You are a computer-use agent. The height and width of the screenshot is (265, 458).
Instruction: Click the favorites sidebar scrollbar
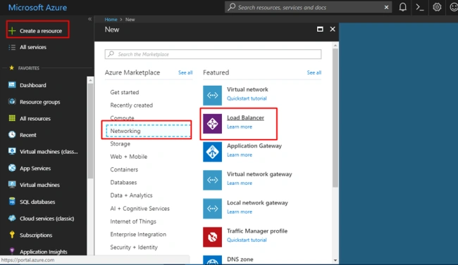pos(90,131)
